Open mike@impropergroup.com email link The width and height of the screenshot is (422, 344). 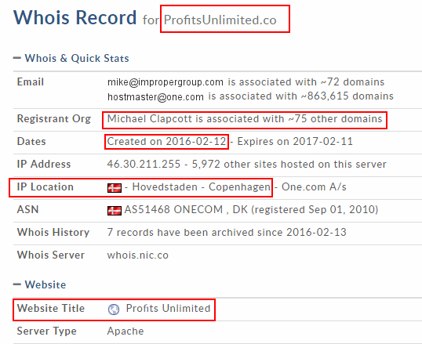click(x=166, y=82)
